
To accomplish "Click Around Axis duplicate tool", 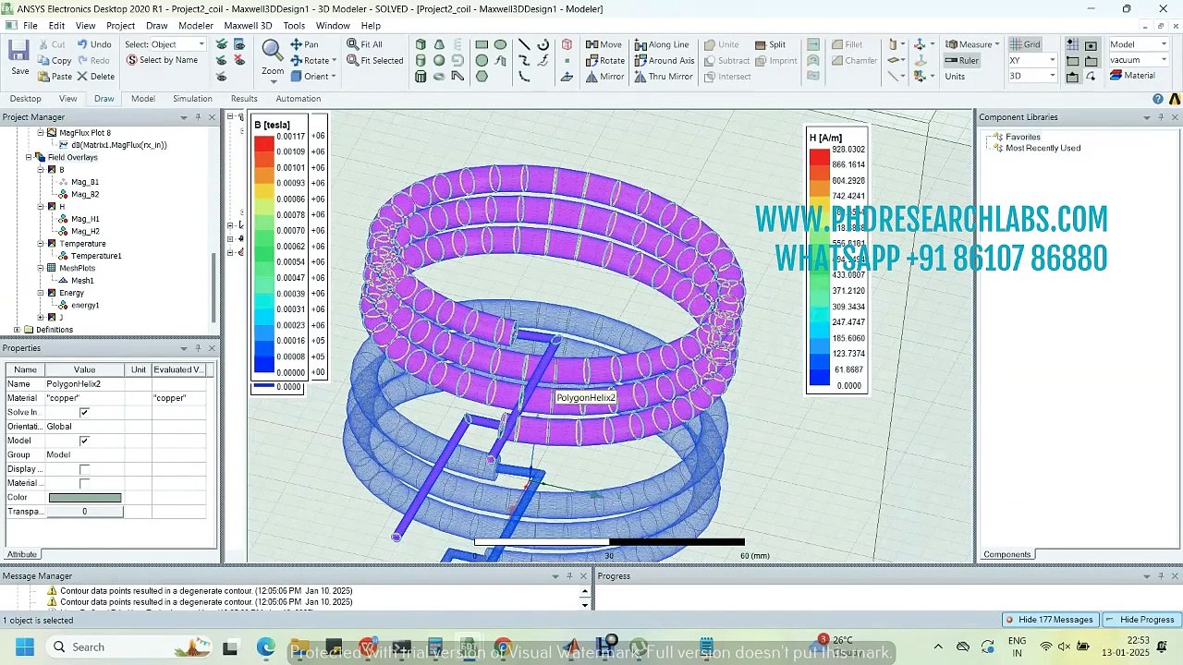I will pos(664,60).
